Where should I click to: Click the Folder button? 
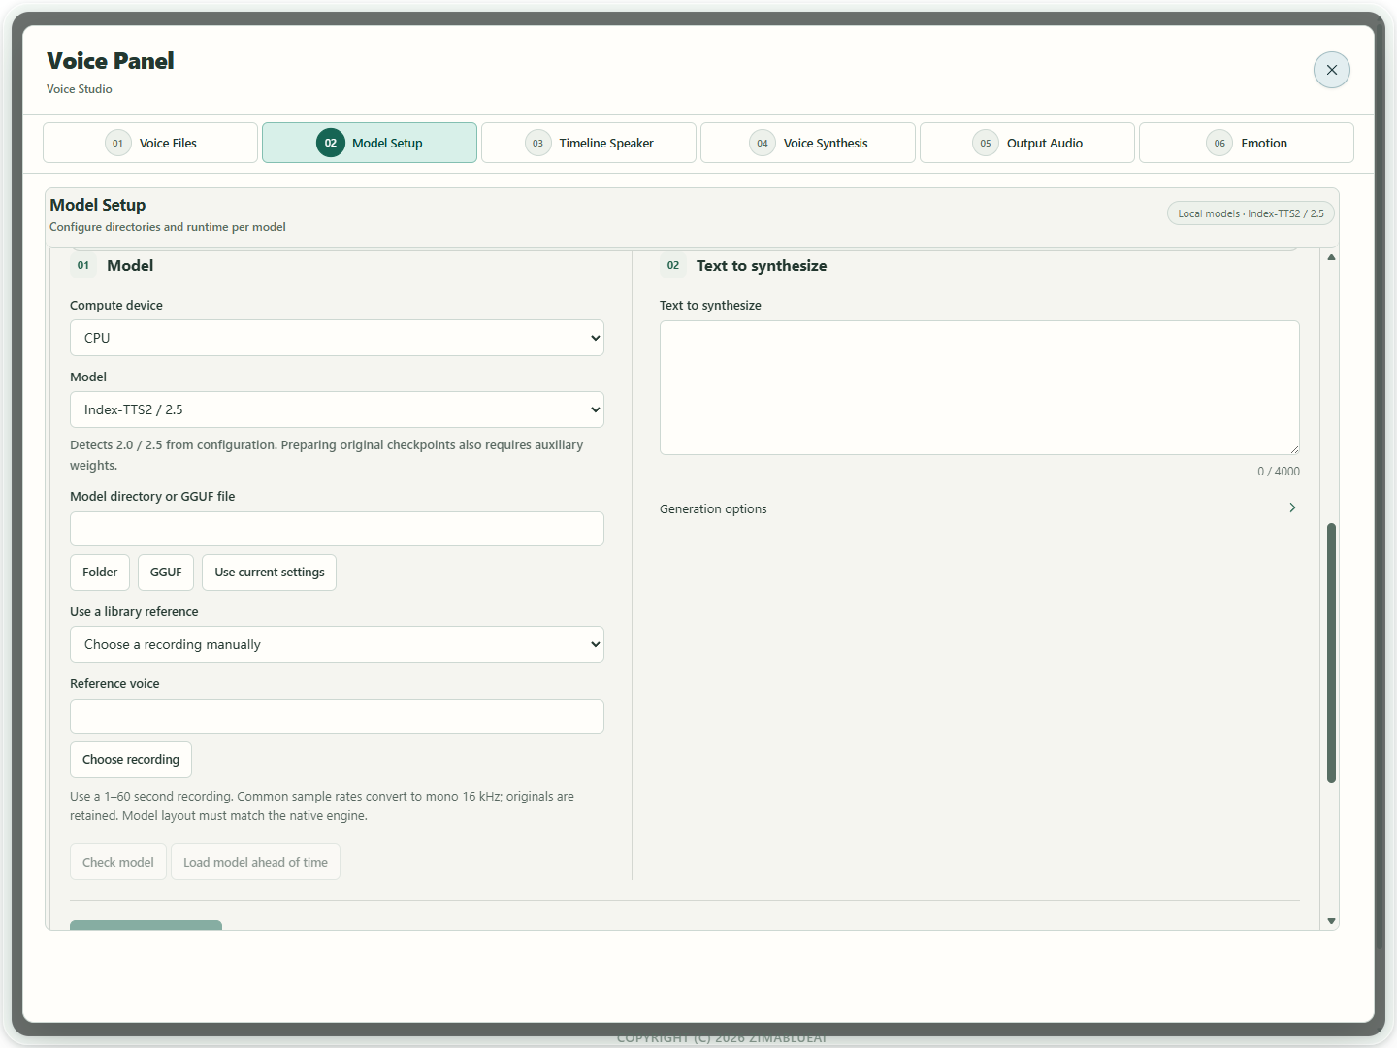100,573
